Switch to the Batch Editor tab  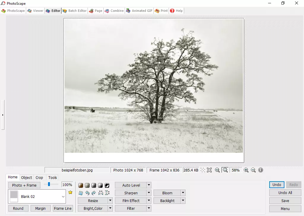click(75, 11)
